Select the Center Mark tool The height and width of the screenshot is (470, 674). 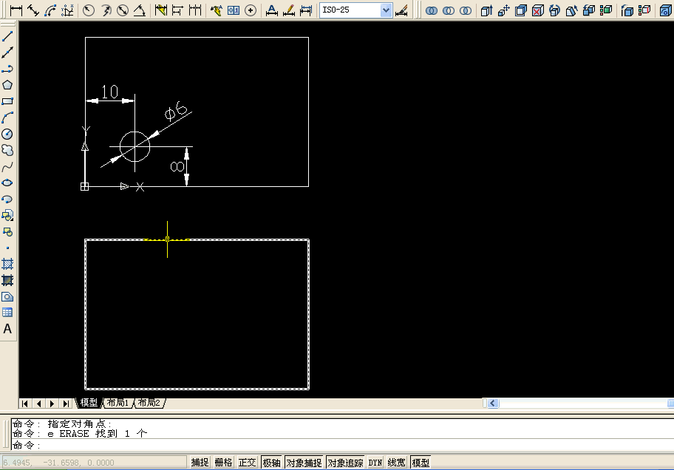(x=251, y=10)
